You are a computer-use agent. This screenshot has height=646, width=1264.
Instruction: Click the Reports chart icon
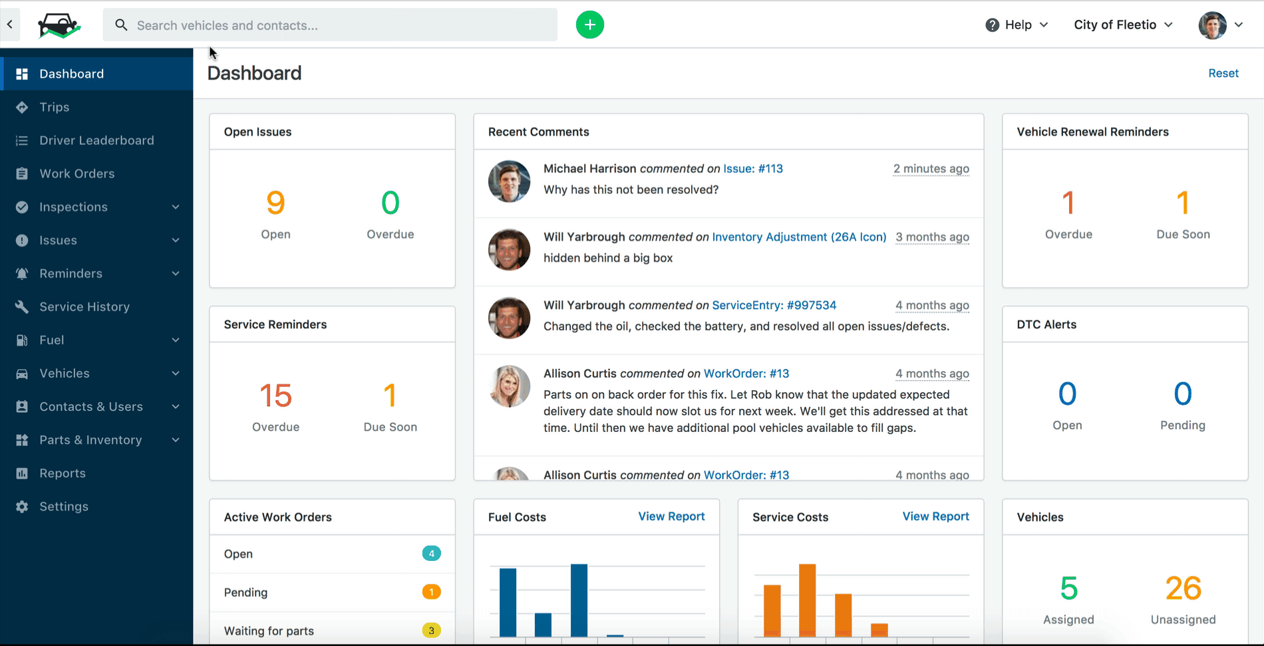click(22, 473)
